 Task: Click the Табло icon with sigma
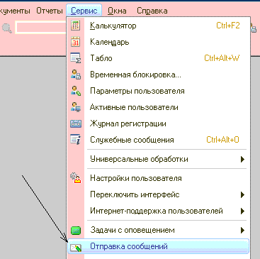76,58
